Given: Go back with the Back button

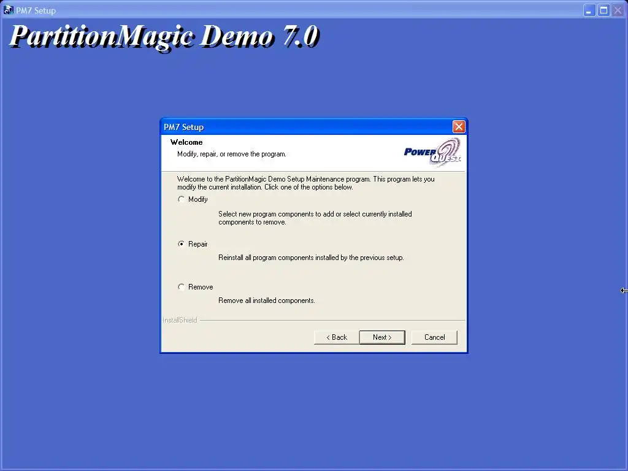Looking at the screenshot, I should pyautogui.click(x=337, y=337).
